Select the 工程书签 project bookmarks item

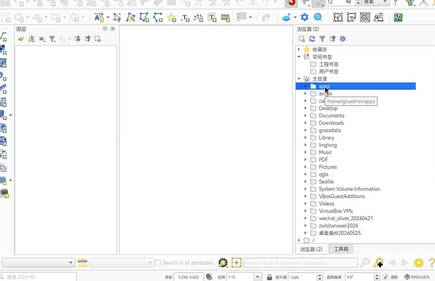(x=329, y=64)
